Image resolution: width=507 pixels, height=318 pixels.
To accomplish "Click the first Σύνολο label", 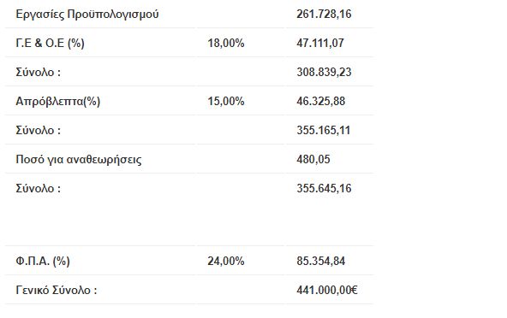I will click(39, 72).
